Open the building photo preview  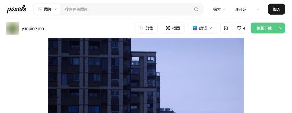[x=146, y=75]
